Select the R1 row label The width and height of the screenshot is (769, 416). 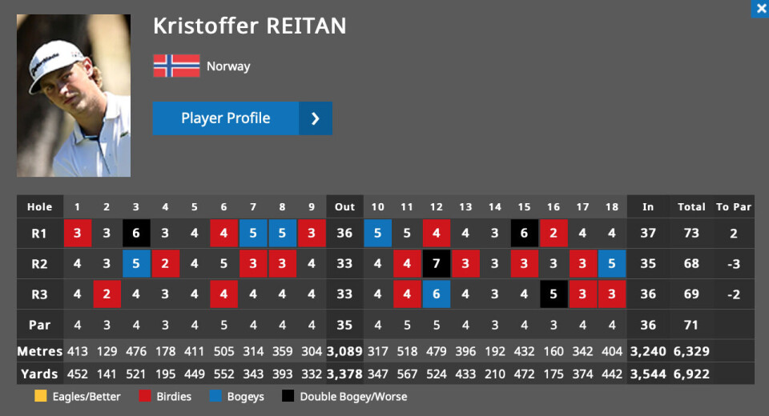[40, 234]
